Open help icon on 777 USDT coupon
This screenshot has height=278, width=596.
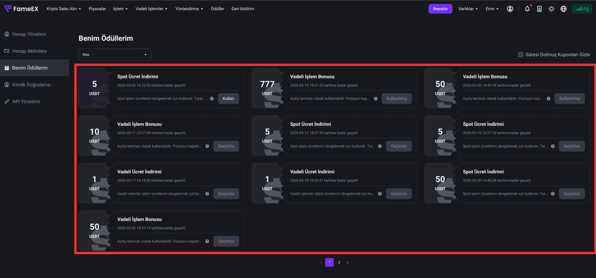click(x=376, y=99)
